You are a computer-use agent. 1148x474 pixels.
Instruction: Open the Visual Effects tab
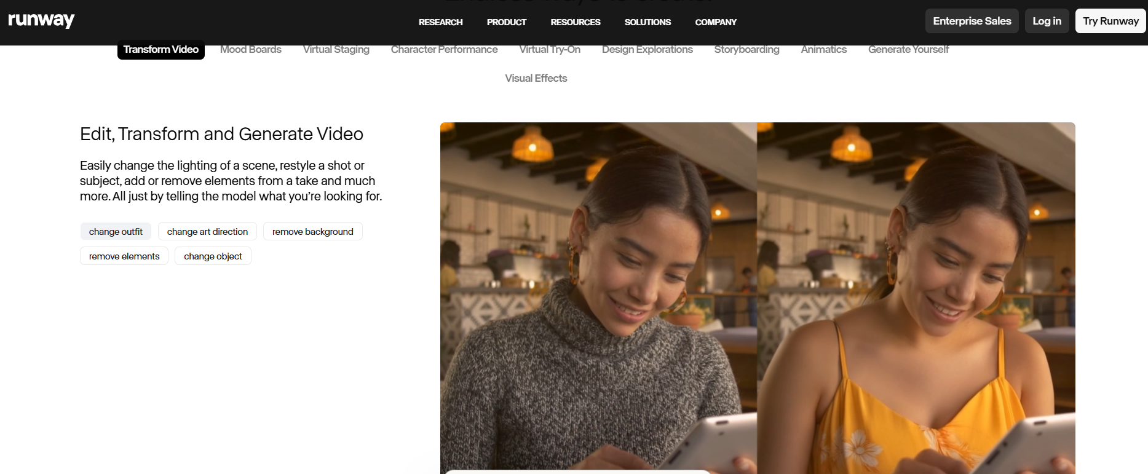point(536,78)
